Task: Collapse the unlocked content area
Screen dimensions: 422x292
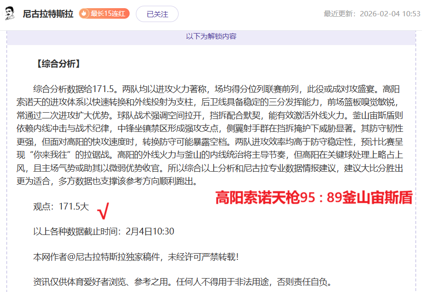Action: point(210,35)
